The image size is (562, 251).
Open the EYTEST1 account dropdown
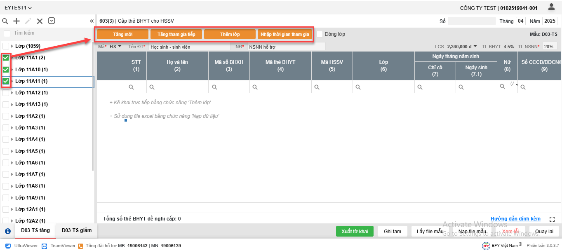18,8
